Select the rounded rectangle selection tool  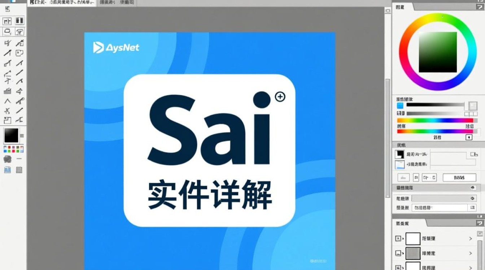click(x=8, y=31)
